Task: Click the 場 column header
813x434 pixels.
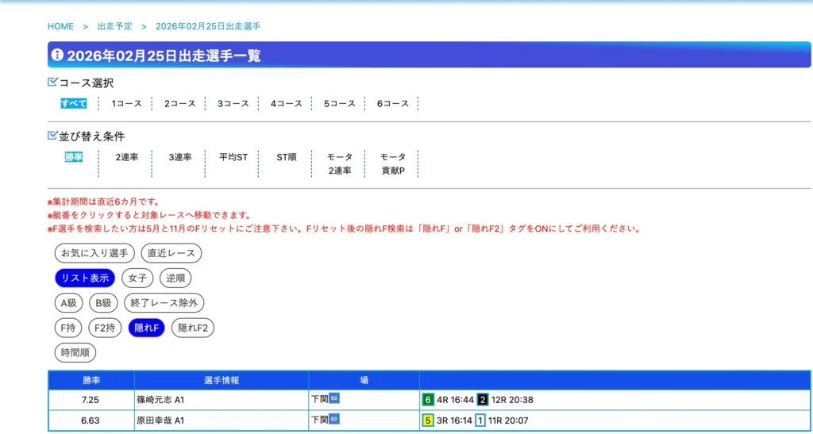Action: 364,380
